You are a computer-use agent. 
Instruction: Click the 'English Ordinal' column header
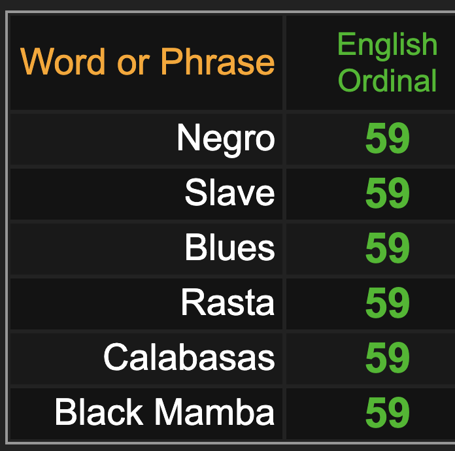(x=371, y=63)
